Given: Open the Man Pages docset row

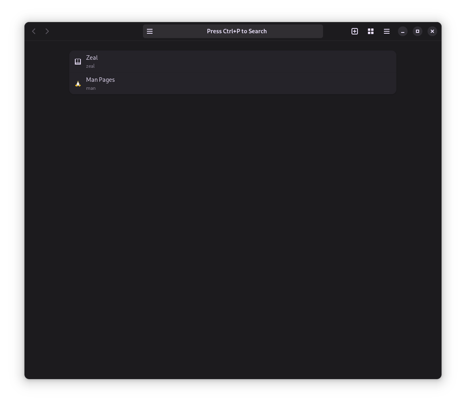Looking at the screenshot, I should point(233,84).
